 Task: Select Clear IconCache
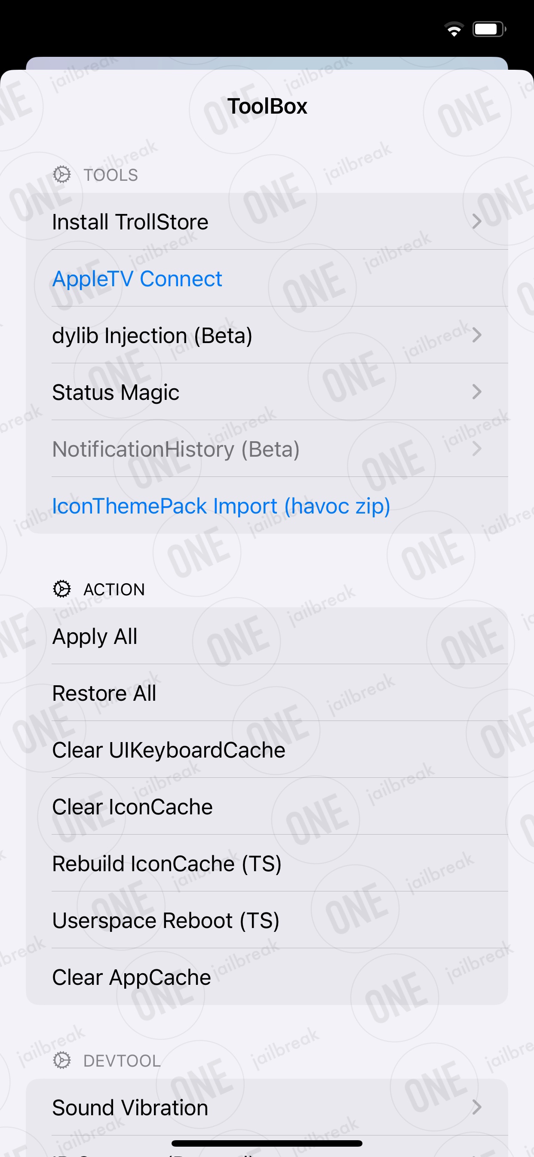267,806
